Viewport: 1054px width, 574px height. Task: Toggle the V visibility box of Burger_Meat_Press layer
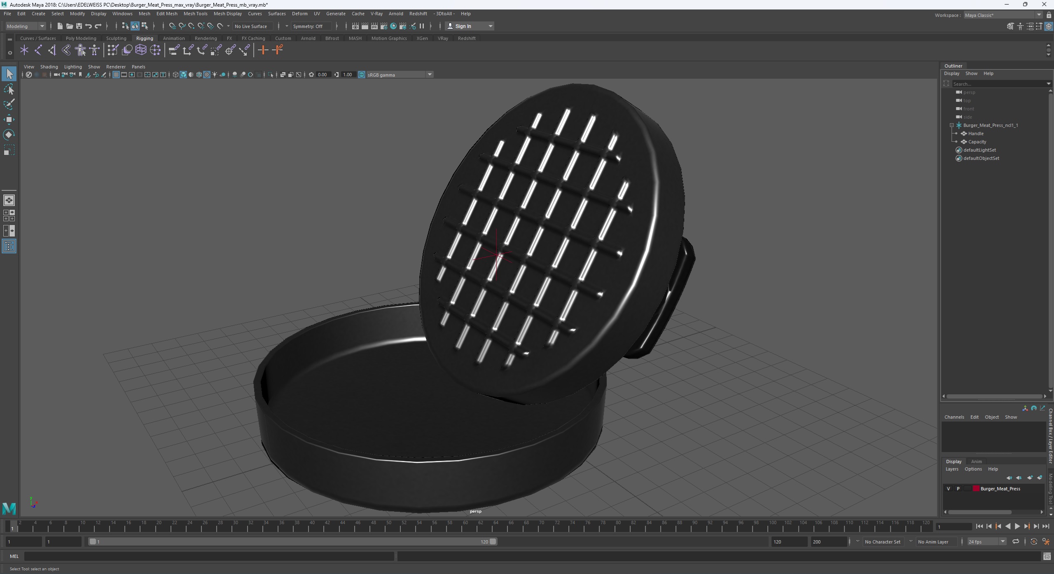point(949,489)
